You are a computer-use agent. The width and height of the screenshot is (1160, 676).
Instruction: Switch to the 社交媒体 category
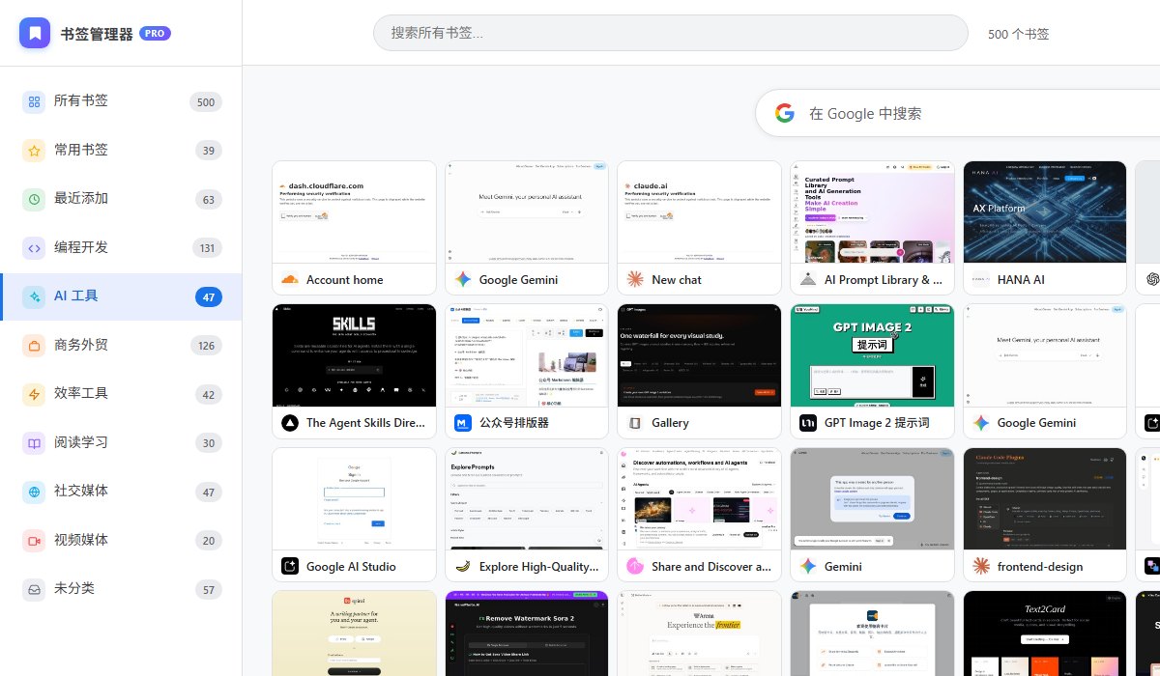tap(121, 492)
